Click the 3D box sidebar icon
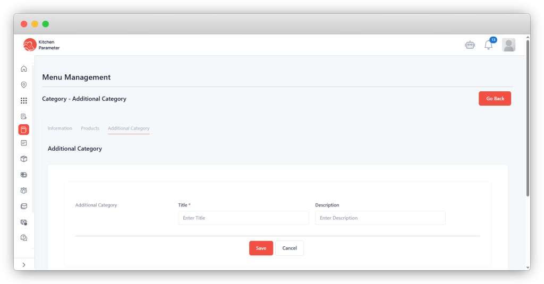The height and width of the screenshot is (284, 544). tap(23, 159)
